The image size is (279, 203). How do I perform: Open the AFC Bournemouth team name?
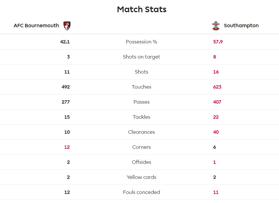click(36, 26)
